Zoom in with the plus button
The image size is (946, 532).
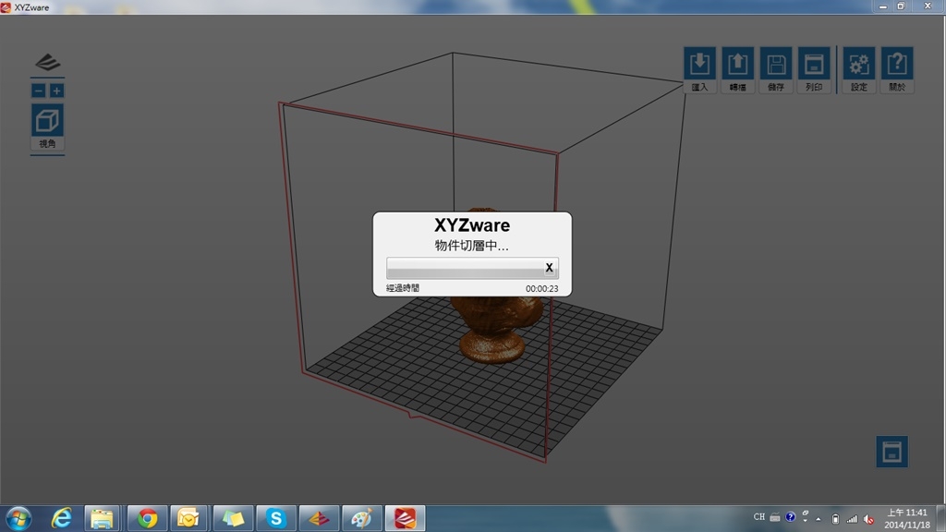coord(56,91)
